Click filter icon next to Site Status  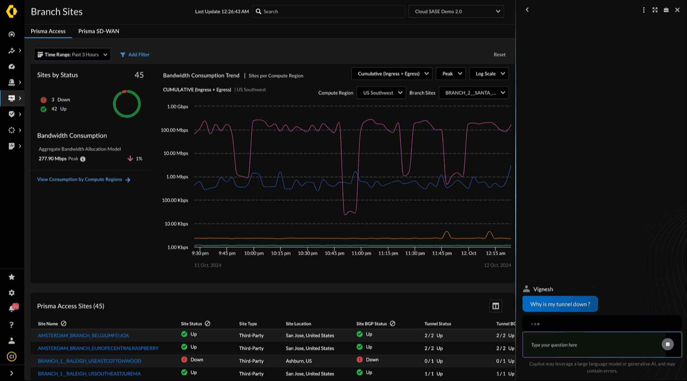point(208,323)
